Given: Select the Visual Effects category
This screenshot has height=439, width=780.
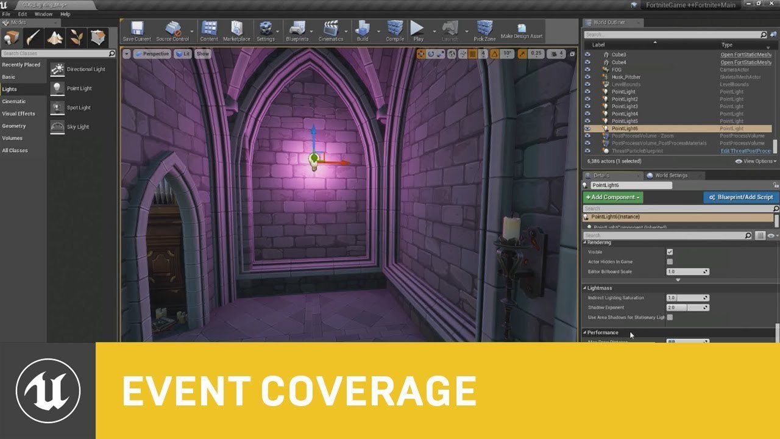Looking at the screenshot, I should coord(19,113).
